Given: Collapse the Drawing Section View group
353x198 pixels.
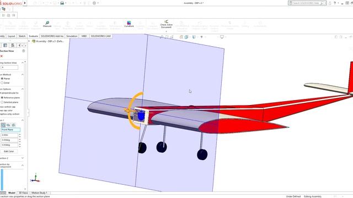Looking at the screenshot, I should pos(23,63).
